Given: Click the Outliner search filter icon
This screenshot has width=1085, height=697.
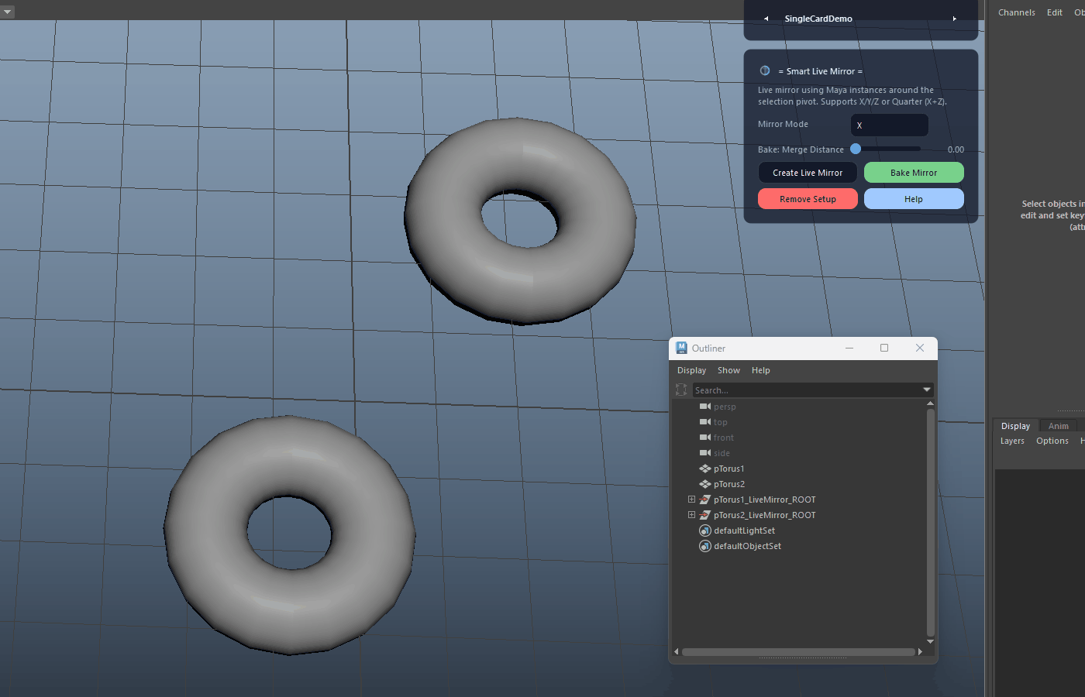Looking at the screenshot, I should (681, 390).
